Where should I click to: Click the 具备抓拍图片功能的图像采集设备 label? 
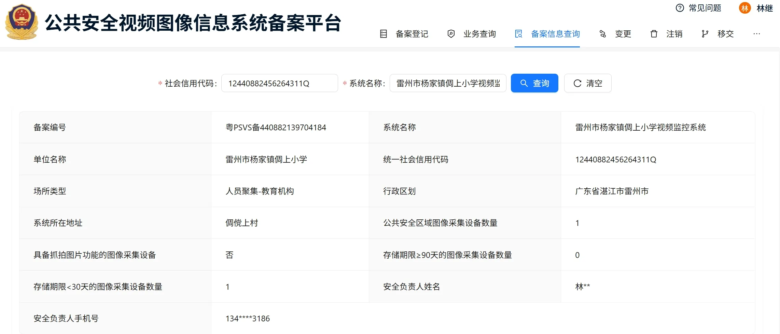(x=95, y=255)
